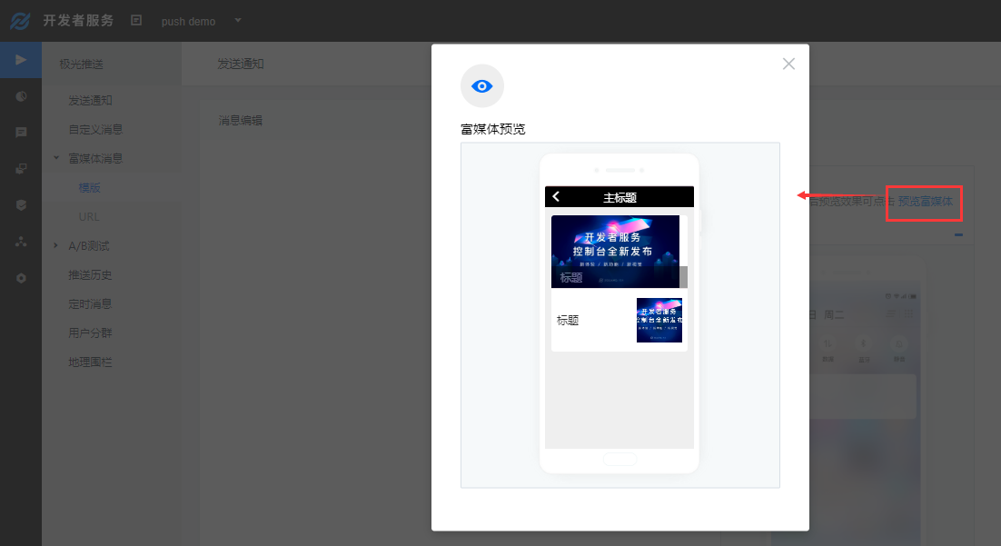Open 用户分群 menu item
The image size is (1001, 546).
pos(90,333)
